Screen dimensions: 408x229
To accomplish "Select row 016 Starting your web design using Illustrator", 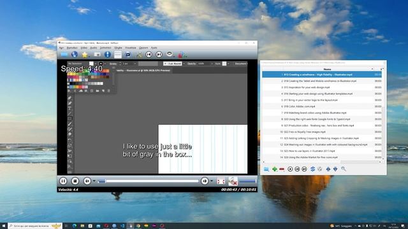I will [x=322, y=94].
